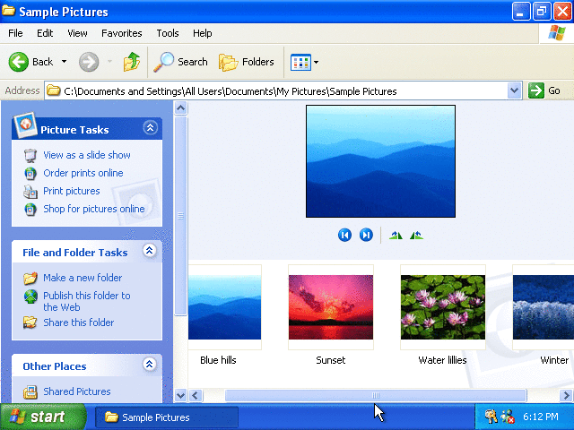Screen dimensions: 574x430
Task: Click Make a new folder link
Action: point(83,278)
